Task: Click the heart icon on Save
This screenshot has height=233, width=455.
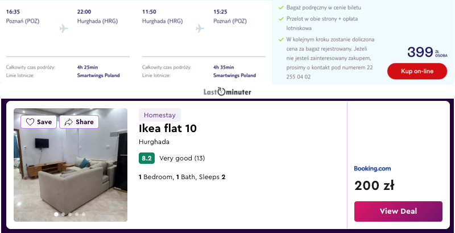Action: (x=30, y=122)
